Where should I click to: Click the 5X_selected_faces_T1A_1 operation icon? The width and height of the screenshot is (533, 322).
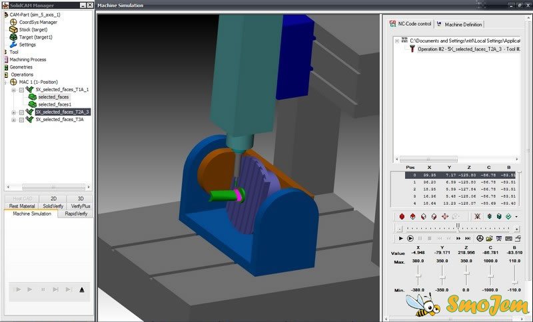[x=29, y=90]
